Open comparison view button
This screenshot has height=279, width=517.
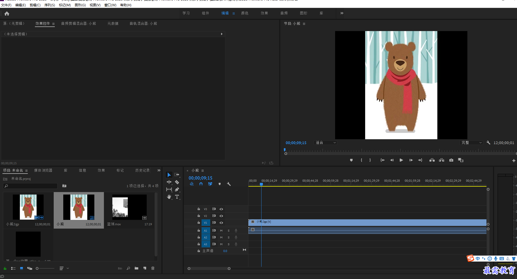click(461, 160)
